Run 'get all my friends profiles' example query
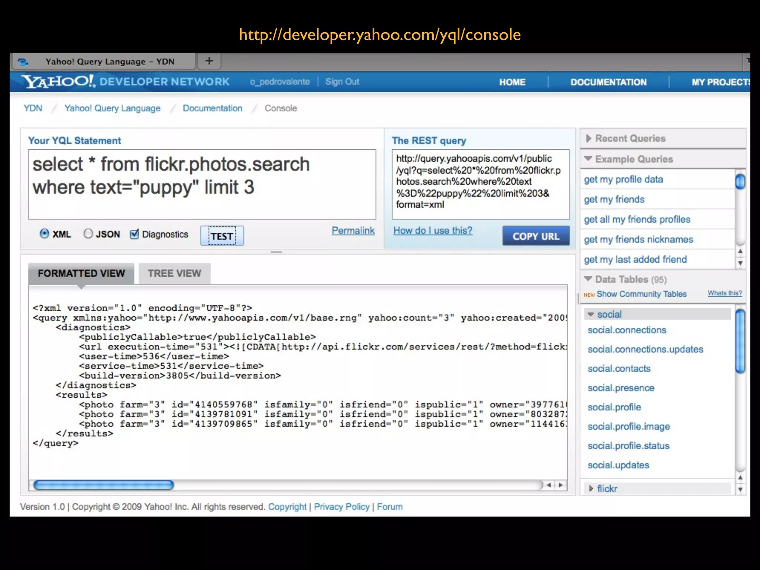 (637, 220)
